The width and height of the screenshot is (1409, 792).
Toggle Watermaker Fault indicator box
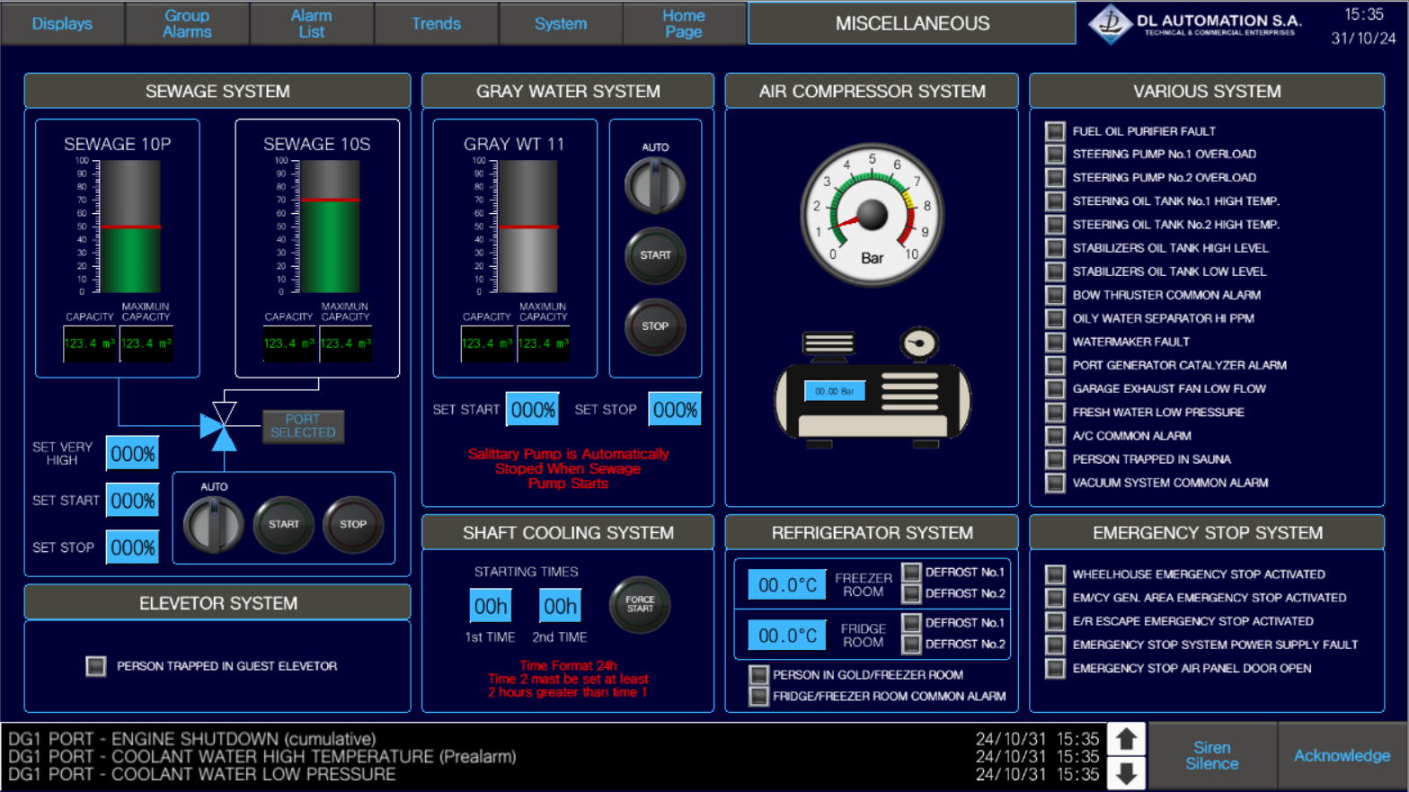1055,342
